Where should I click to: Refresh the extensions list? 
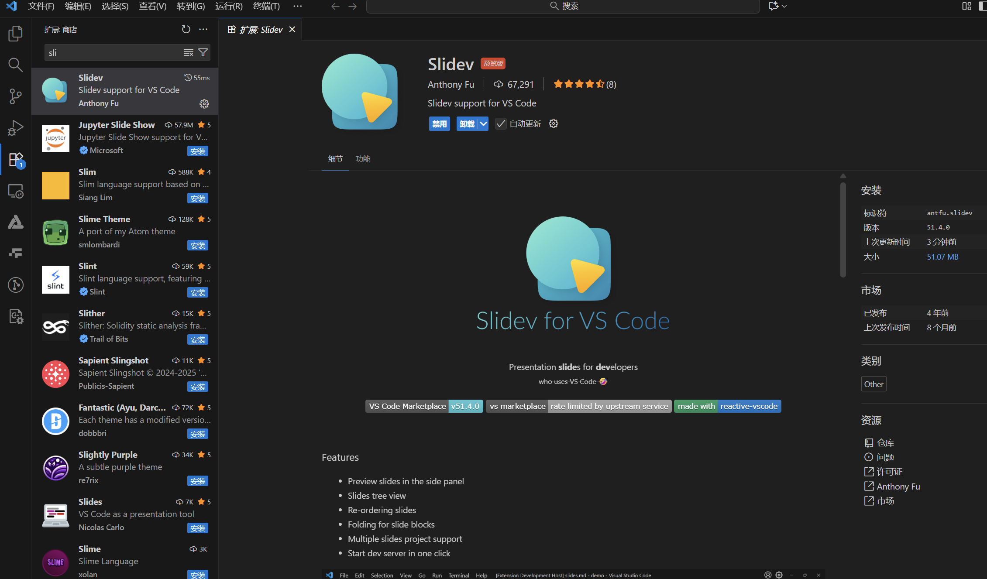pyautogui.click(x=186, y=29)
